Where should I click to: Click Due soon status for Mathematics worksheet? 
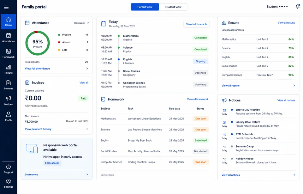[201, 118]
